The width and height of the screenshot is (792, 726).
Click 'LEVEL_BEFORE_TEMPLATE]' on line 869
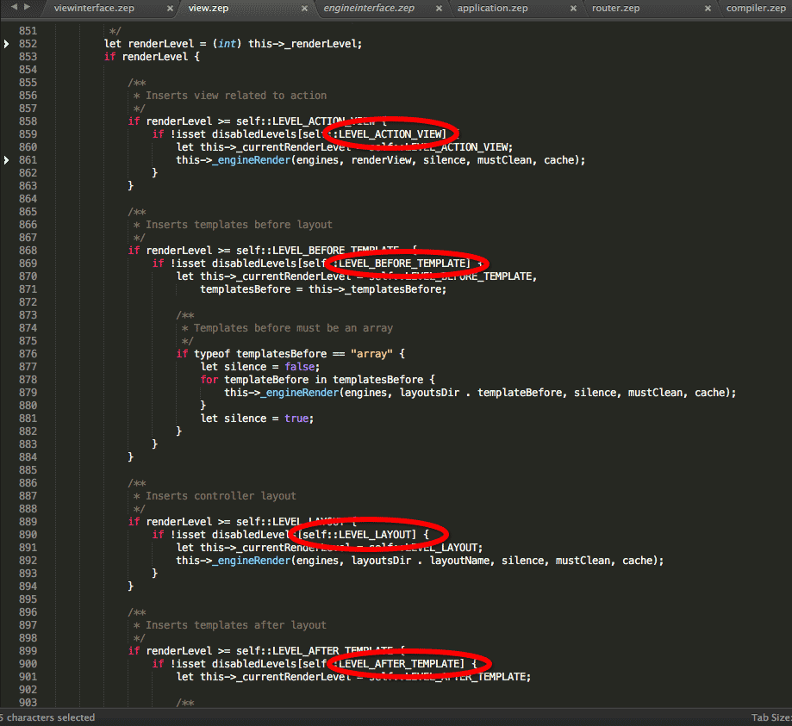(x=404, y=264)
